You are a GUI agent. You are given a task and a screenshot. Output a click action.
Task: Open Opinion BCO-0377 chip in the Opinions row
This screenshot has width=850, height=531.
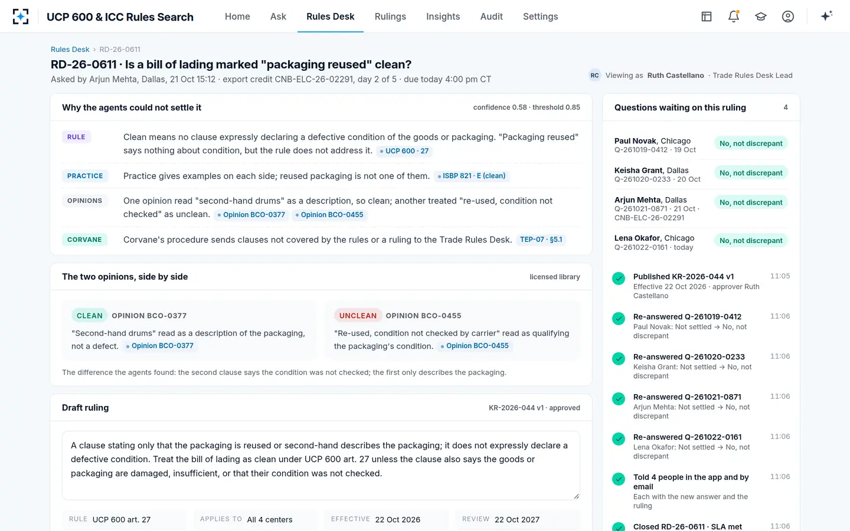[251, 215]
